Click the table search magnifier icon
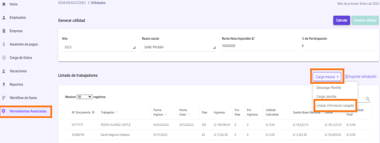The image size is (380, 143). coord(368,99)
